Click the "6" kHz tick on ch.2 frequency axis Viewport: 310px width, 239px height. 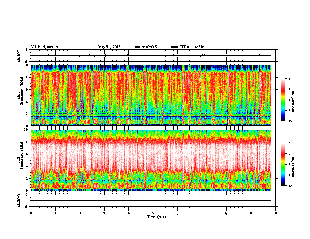point(27,154)
